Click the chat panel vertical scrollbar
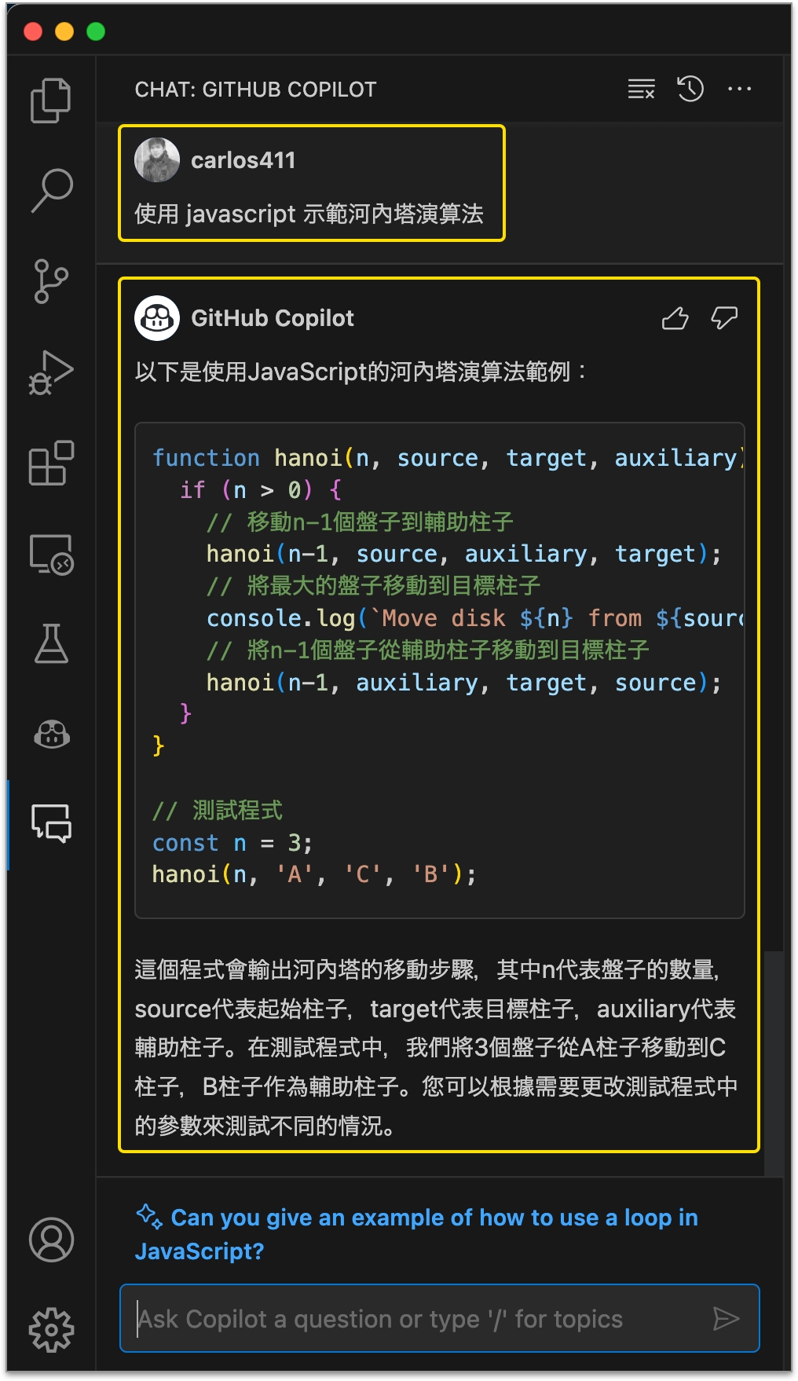The height and width of the screenshot is (1381, 798). 774,1062
